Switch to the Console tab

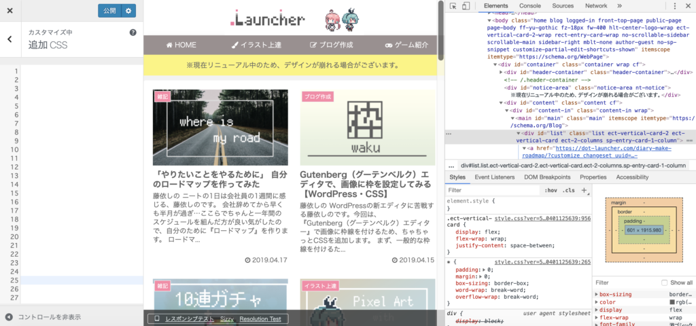click(530, 5)
